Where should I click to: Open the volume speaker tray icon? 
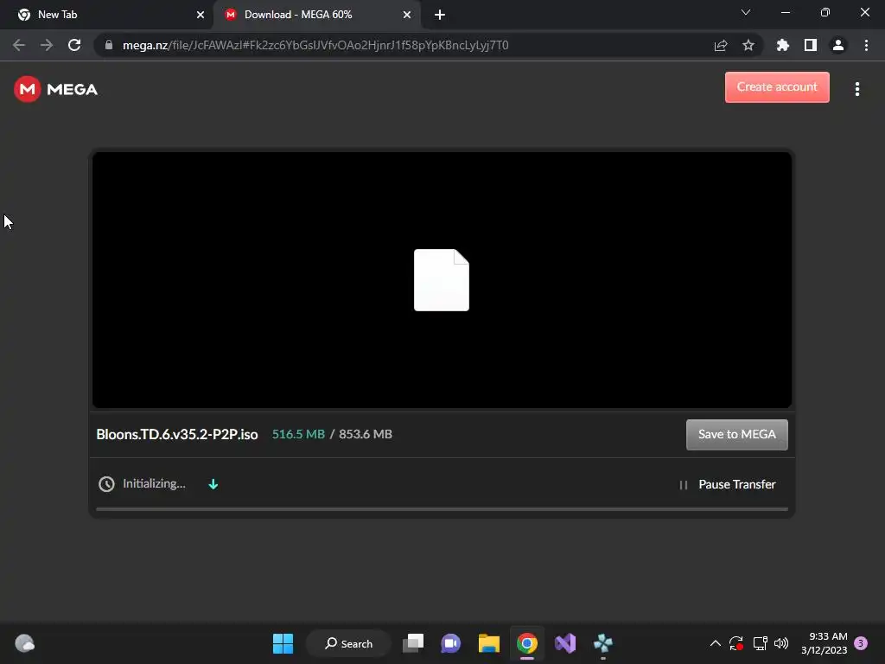tap(781, 643)
